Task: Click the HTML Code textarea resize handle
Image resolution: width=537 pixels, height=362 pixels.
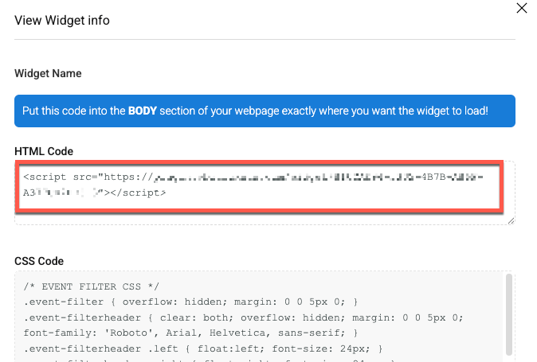Action: tap(511, 221)
